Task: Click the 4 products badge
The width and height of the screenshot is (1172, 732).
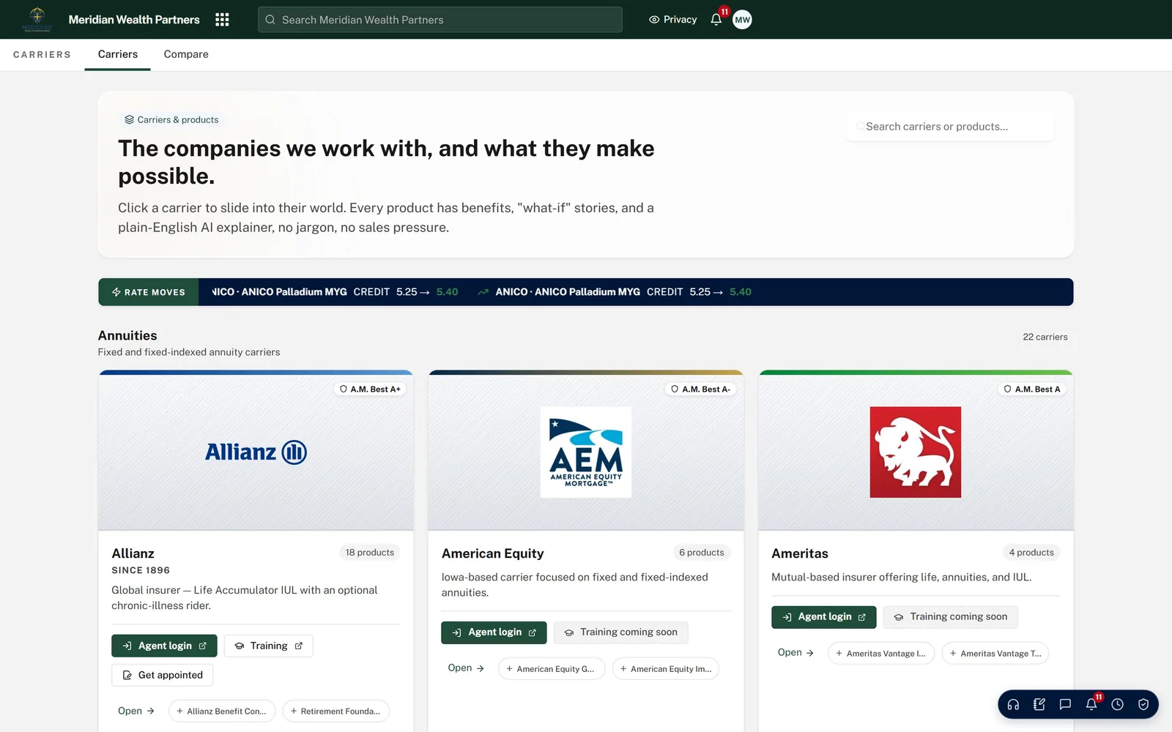Action: coord(1031,553)
